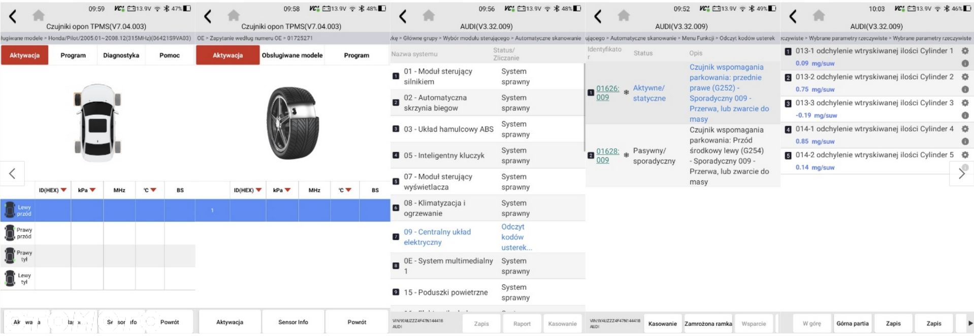The height and width of the screenshot is (336, 974).
Task: Open the 01 - Moduł sterujący silnikiem row
Action: pyautogui.click(x=488, y=76)
